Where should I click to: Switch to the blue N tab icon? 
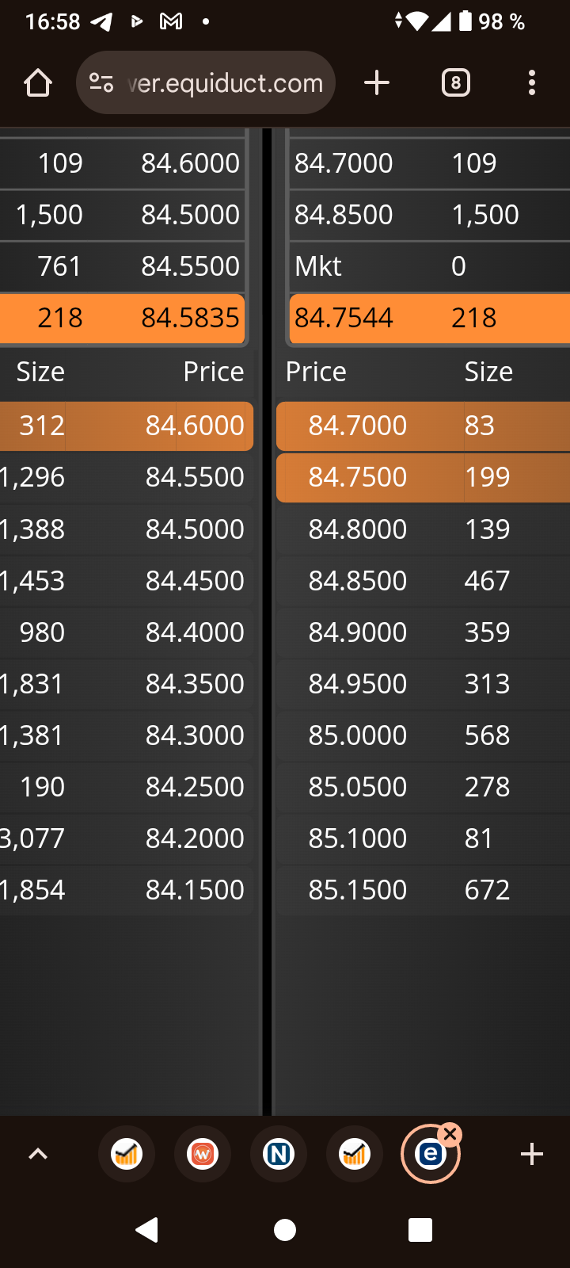coord(279,1154)
